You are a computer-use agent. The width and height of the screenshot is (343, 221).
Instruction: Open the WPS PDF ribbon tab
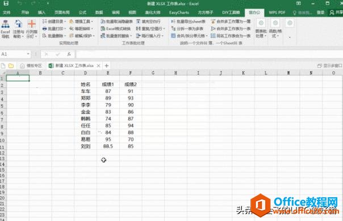[277, 12]
